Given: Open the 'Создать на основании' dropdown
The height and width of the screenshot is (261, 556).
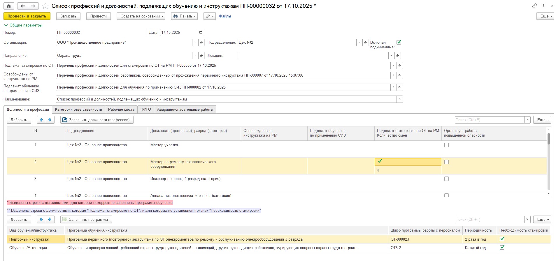Looking at the screenshot, I should pyautogui.click(x=141, y=16).
